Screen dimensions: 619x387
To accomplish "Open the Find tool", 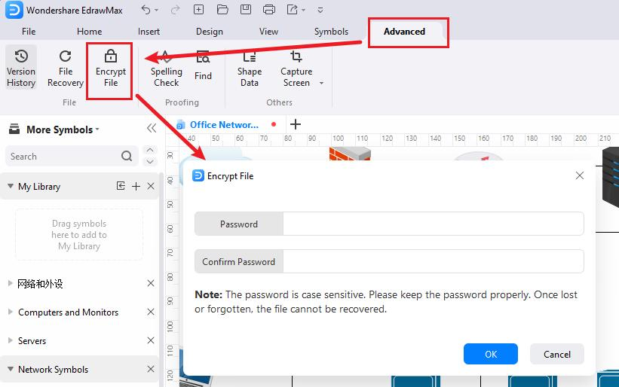I will click(x=203, y=66).
